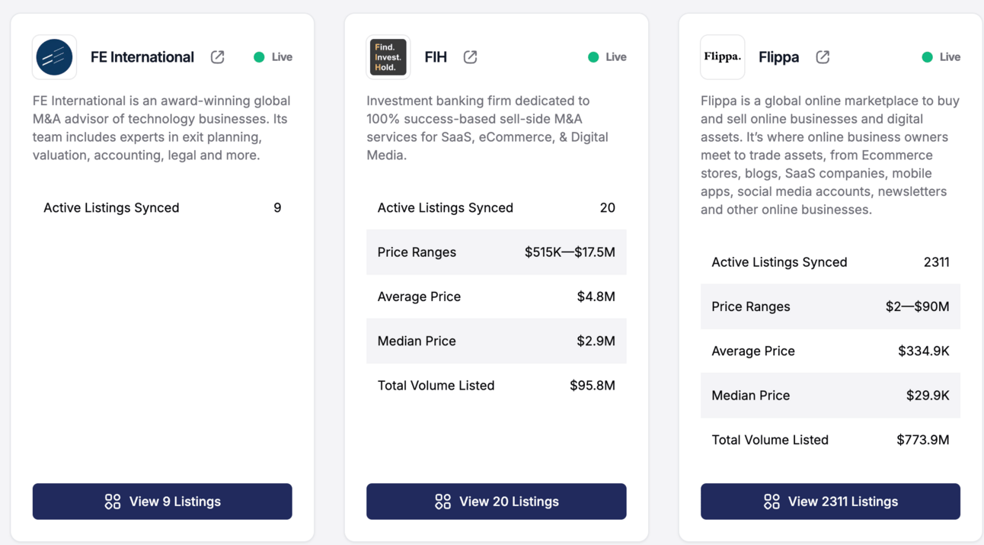Image resolution: width=984 pixels, height=545 pixels.
Task: Click FE International green Live status dot
Action: (259, 57)
